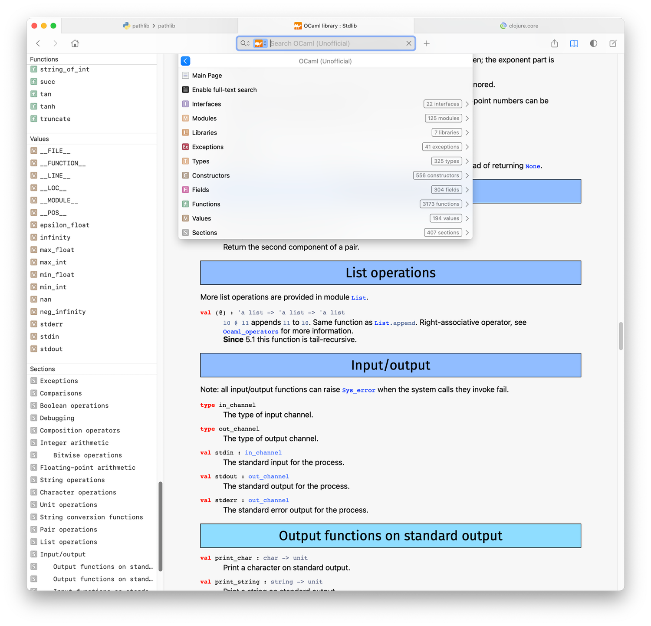Open the bookmarks book icon
Image resolution: width=651 pixels, height=626 pixels.
[574, 43]
